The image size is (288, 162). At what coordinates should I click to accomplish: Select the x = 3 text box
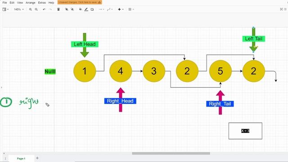(x=245, y=131)
